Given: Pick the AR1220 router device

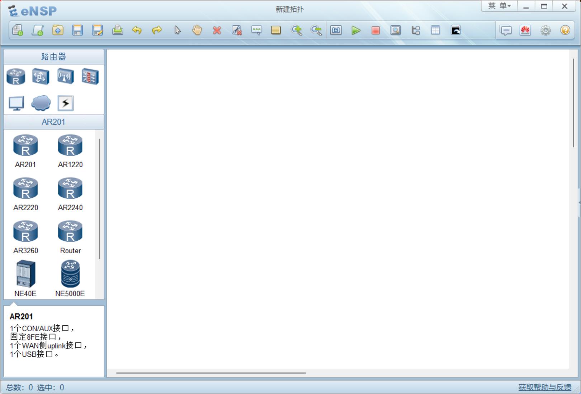Looking at the screenshot, I should click(x=70, y=151).
